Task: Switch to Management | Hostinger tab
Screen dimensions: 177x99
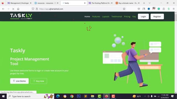Action: (19, 3)
